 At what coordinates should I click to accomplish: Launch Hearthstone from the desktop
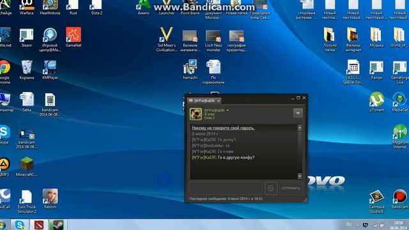[50, 8]
